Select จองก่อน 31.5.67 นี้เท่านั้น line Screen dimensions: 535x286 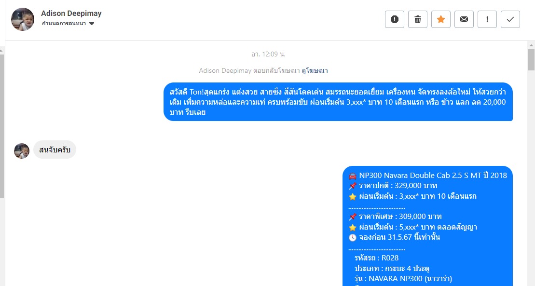[394, 237]
